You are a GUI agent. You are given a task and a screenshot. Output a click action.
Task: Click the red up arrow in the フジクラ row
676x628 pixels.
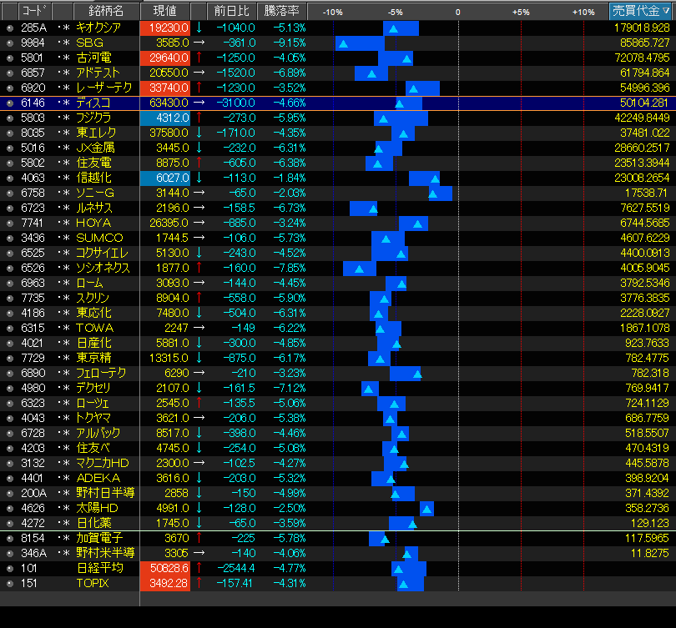(199, 118)
